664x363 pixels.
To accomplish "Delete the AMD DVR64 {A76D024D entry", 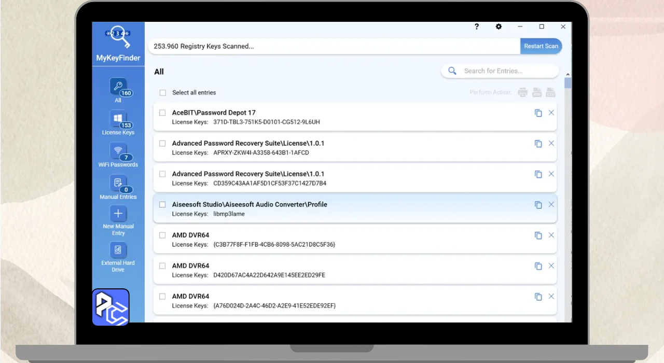I will [551, 296].
